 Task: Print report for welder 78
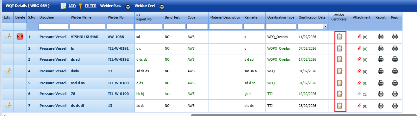(381, 94)
